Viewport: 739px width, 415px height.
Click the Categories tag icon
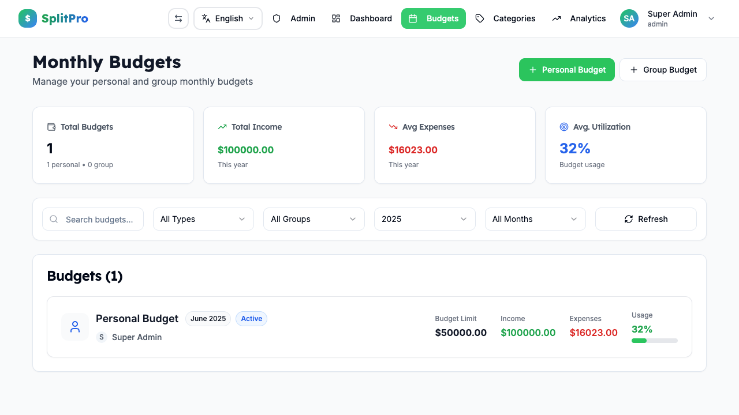coord(479,18)
